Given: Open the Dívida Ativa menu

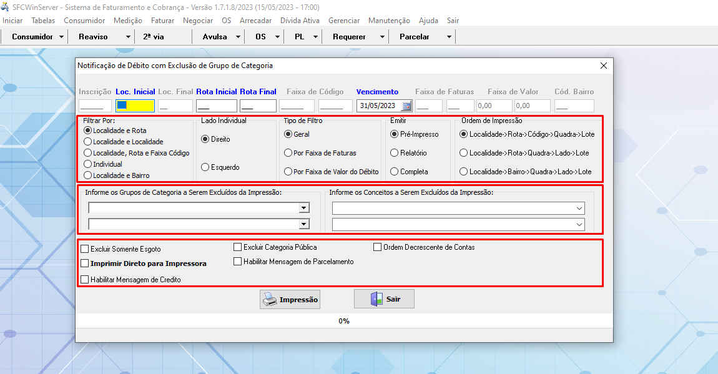Looking at the screenshot, I should click(300, 21).
